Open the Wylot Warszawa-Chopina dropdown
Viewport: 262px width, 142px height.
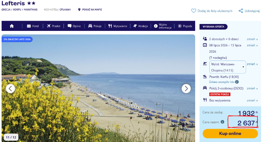[x=227, y=67]
